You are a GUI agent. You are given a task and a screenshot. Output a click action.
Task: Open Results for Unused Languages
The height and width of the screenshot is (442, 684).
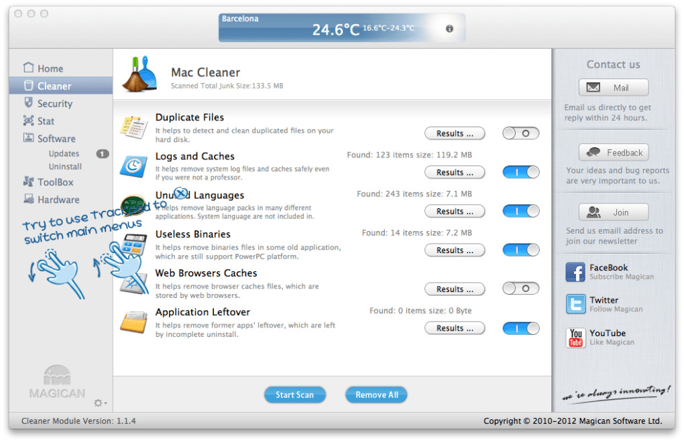pos(455,211)
